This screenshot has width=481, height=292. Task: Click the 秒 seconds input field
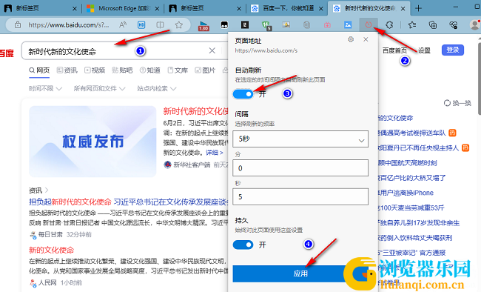(300, 196)
